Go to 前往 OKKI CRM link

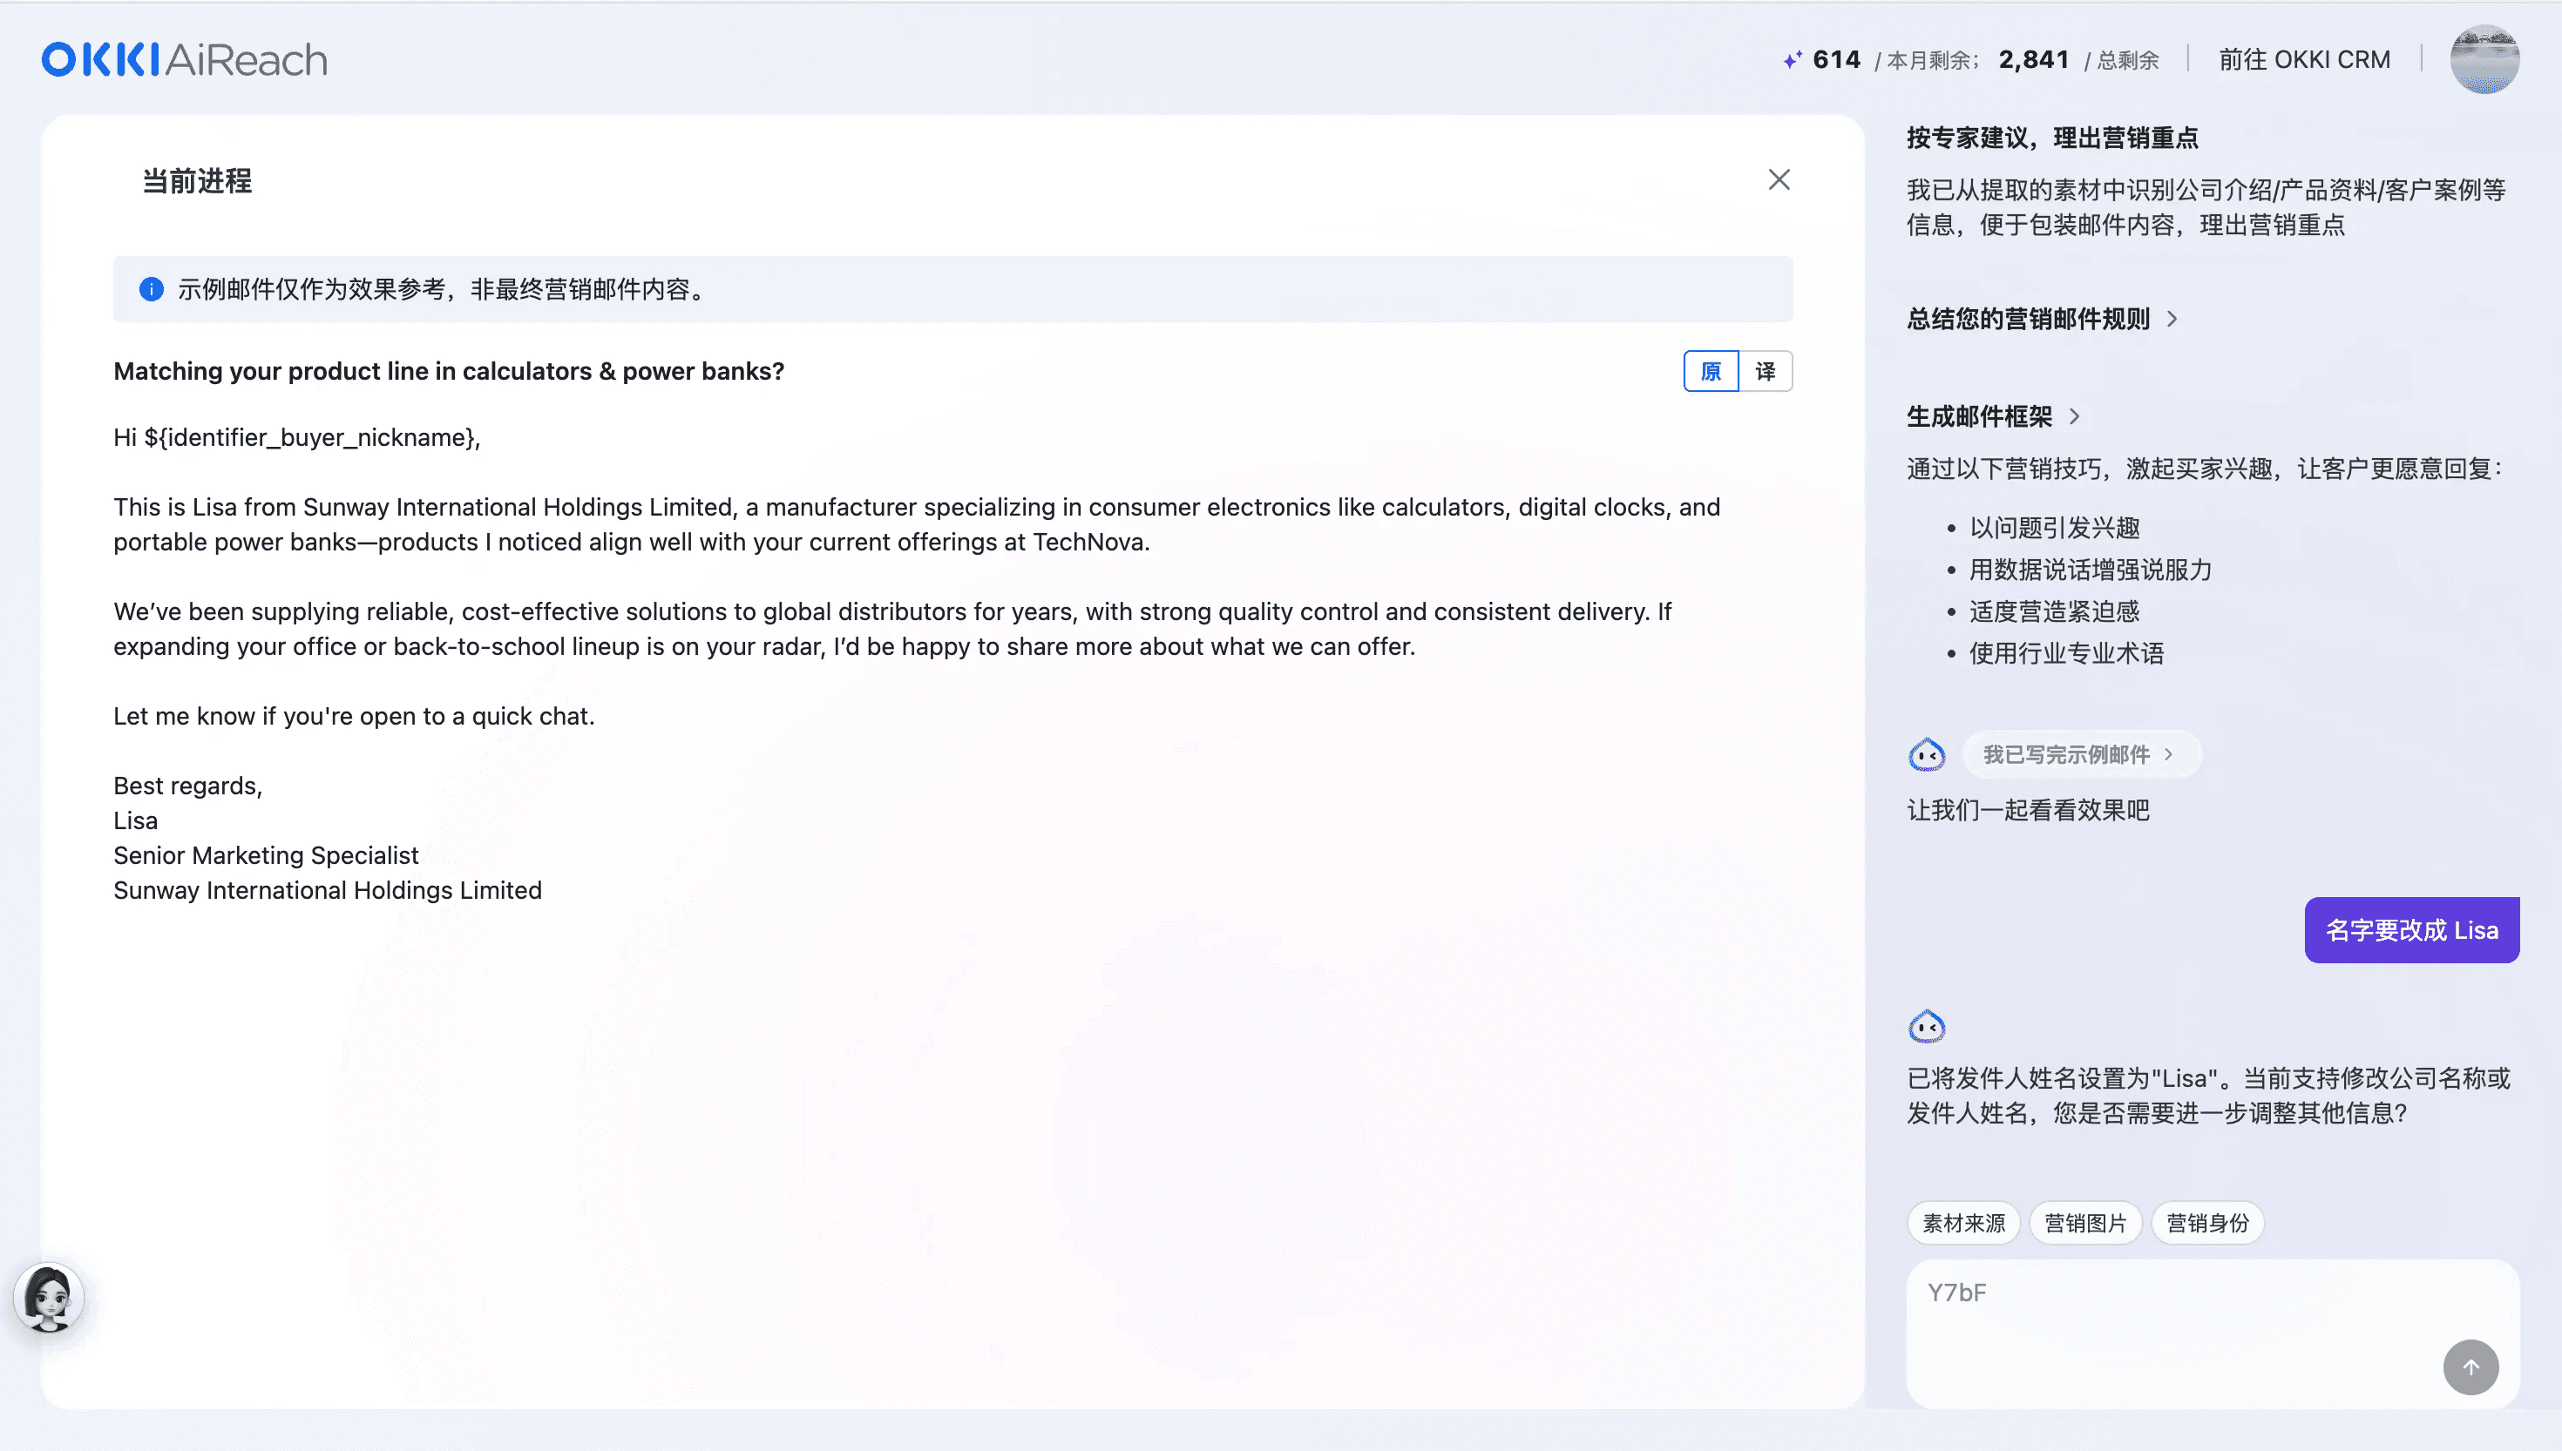point(2303,60)
